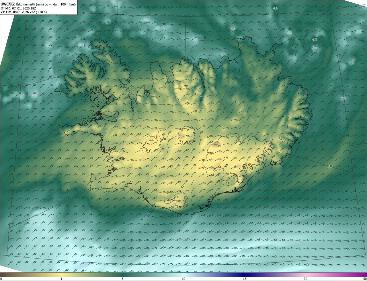Click the 7.2 value label on the map

(x=233, y=28)
